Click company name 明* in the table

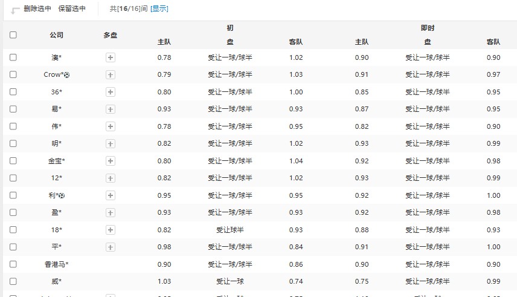pyautogui.click(x=57, y=143)
